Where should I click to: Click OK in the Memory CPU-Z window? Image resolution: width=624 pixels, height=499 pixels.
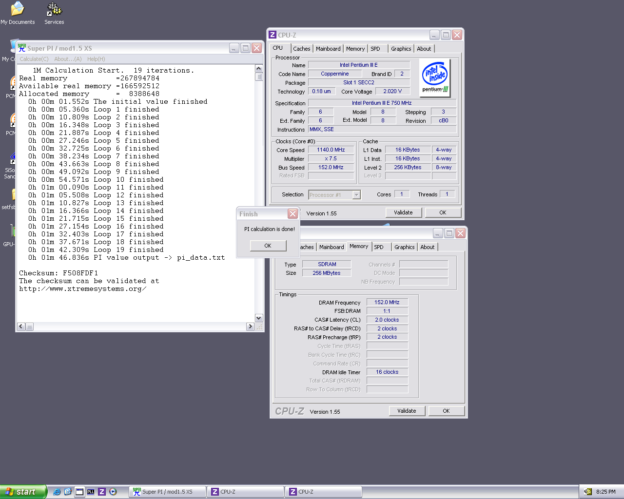(x=446, y=411)
